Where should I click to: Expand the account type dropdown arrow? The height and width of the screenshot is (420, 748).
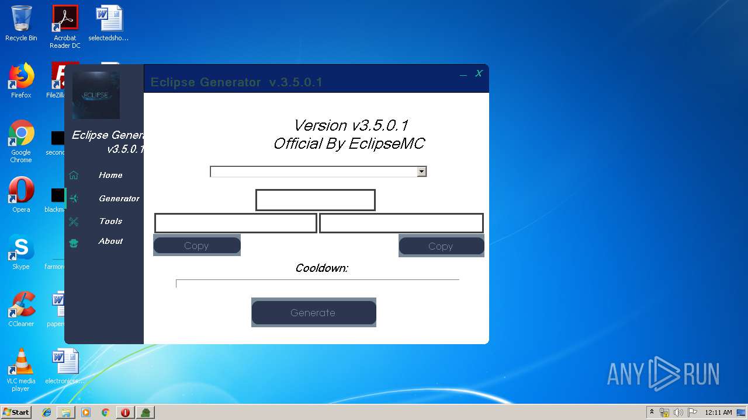coord(421,171)
